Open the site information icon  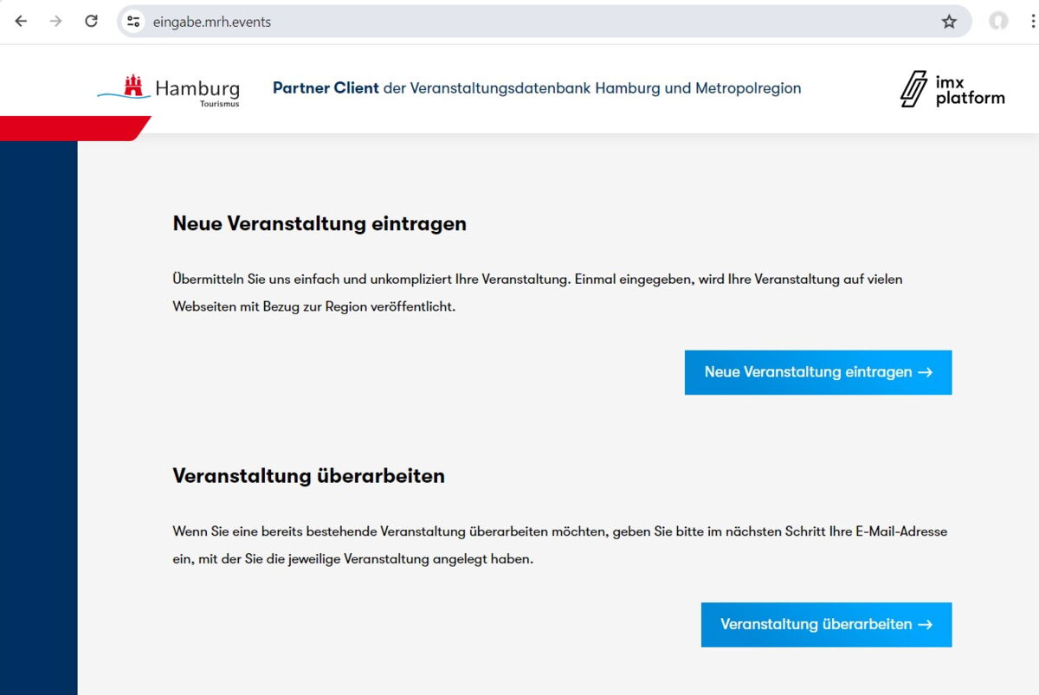[133, 22]
